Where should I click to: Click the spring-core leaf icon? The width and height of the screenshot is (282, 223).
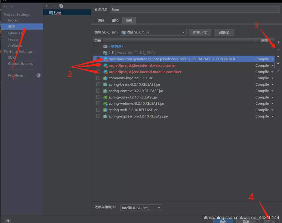coord(105,97)
